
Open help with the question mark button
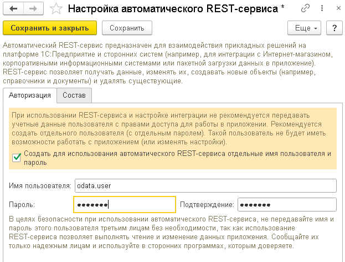[334, 28]
